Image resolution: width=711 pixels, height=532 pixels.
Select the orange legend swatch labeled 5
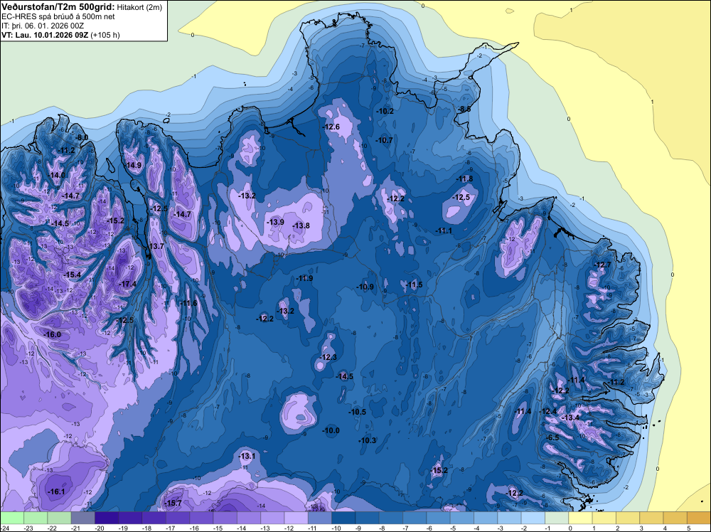click(x=698, y=518)
